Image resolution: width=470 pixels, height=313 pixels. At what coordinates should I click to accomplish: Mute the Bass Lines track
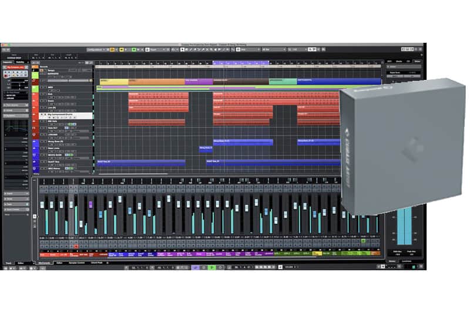click(x=42, y=148)
